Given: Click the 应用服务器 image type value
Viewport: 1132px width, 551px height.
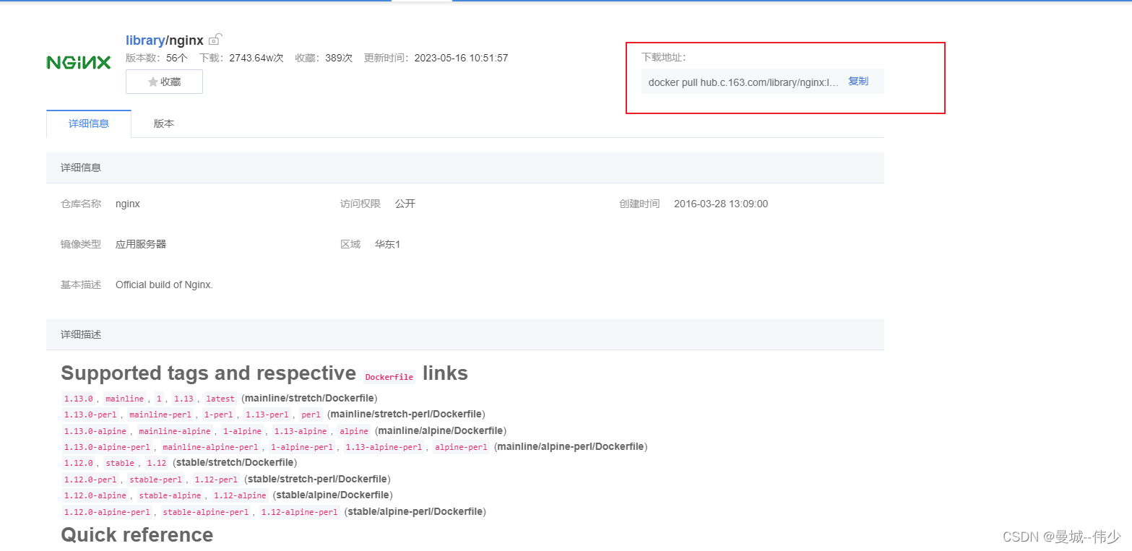Looking at the screenshot, I should [x=141, y=244].
